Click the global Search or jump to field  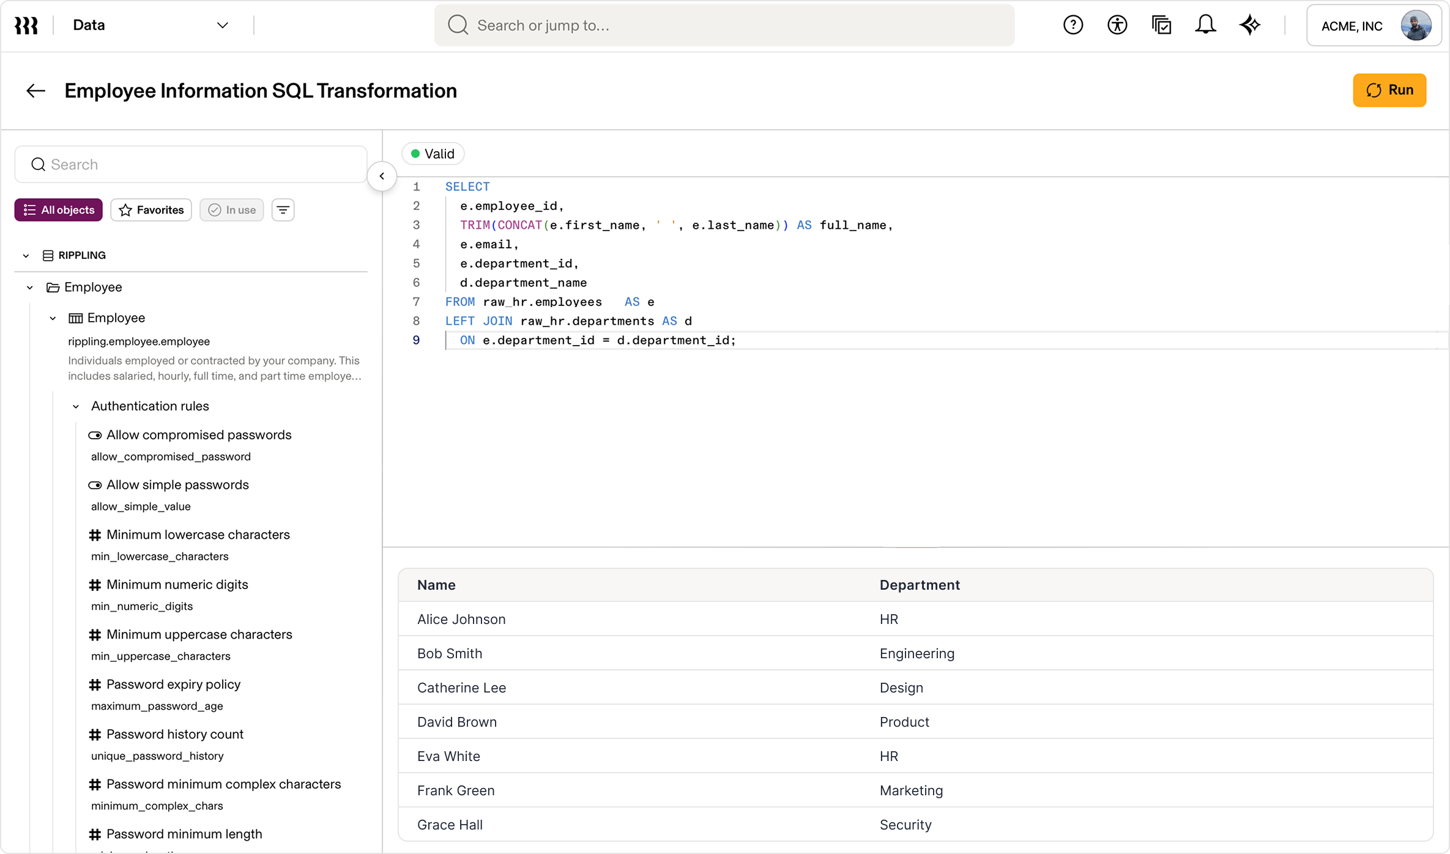(x=724, y=26)
